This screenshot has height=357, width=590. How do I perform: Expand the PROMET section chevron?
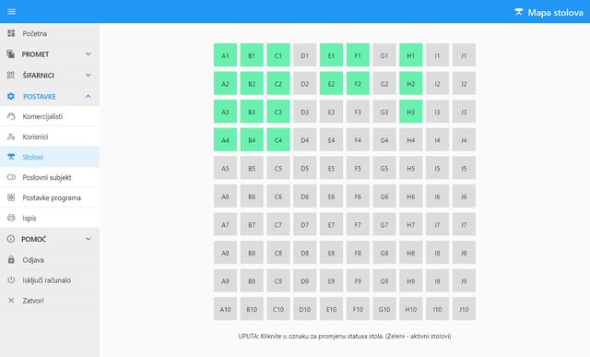[88, 54]
